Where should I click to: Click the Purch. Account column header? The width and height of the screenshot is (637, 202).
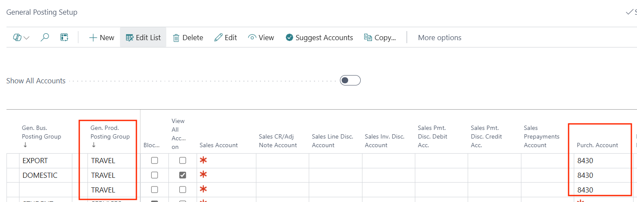tap(597, 145)
